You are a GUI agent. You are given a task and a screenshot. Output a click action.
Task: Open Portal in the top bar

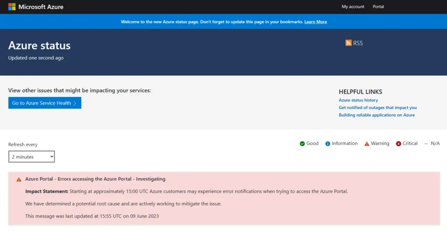378,7
